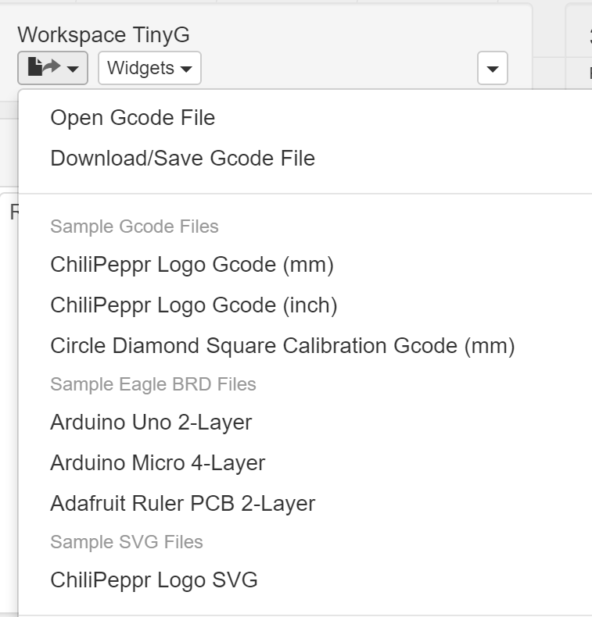This screenshot has height=617, width=592.
Task: Click the Workspace TinyG title
Action: 103,34
